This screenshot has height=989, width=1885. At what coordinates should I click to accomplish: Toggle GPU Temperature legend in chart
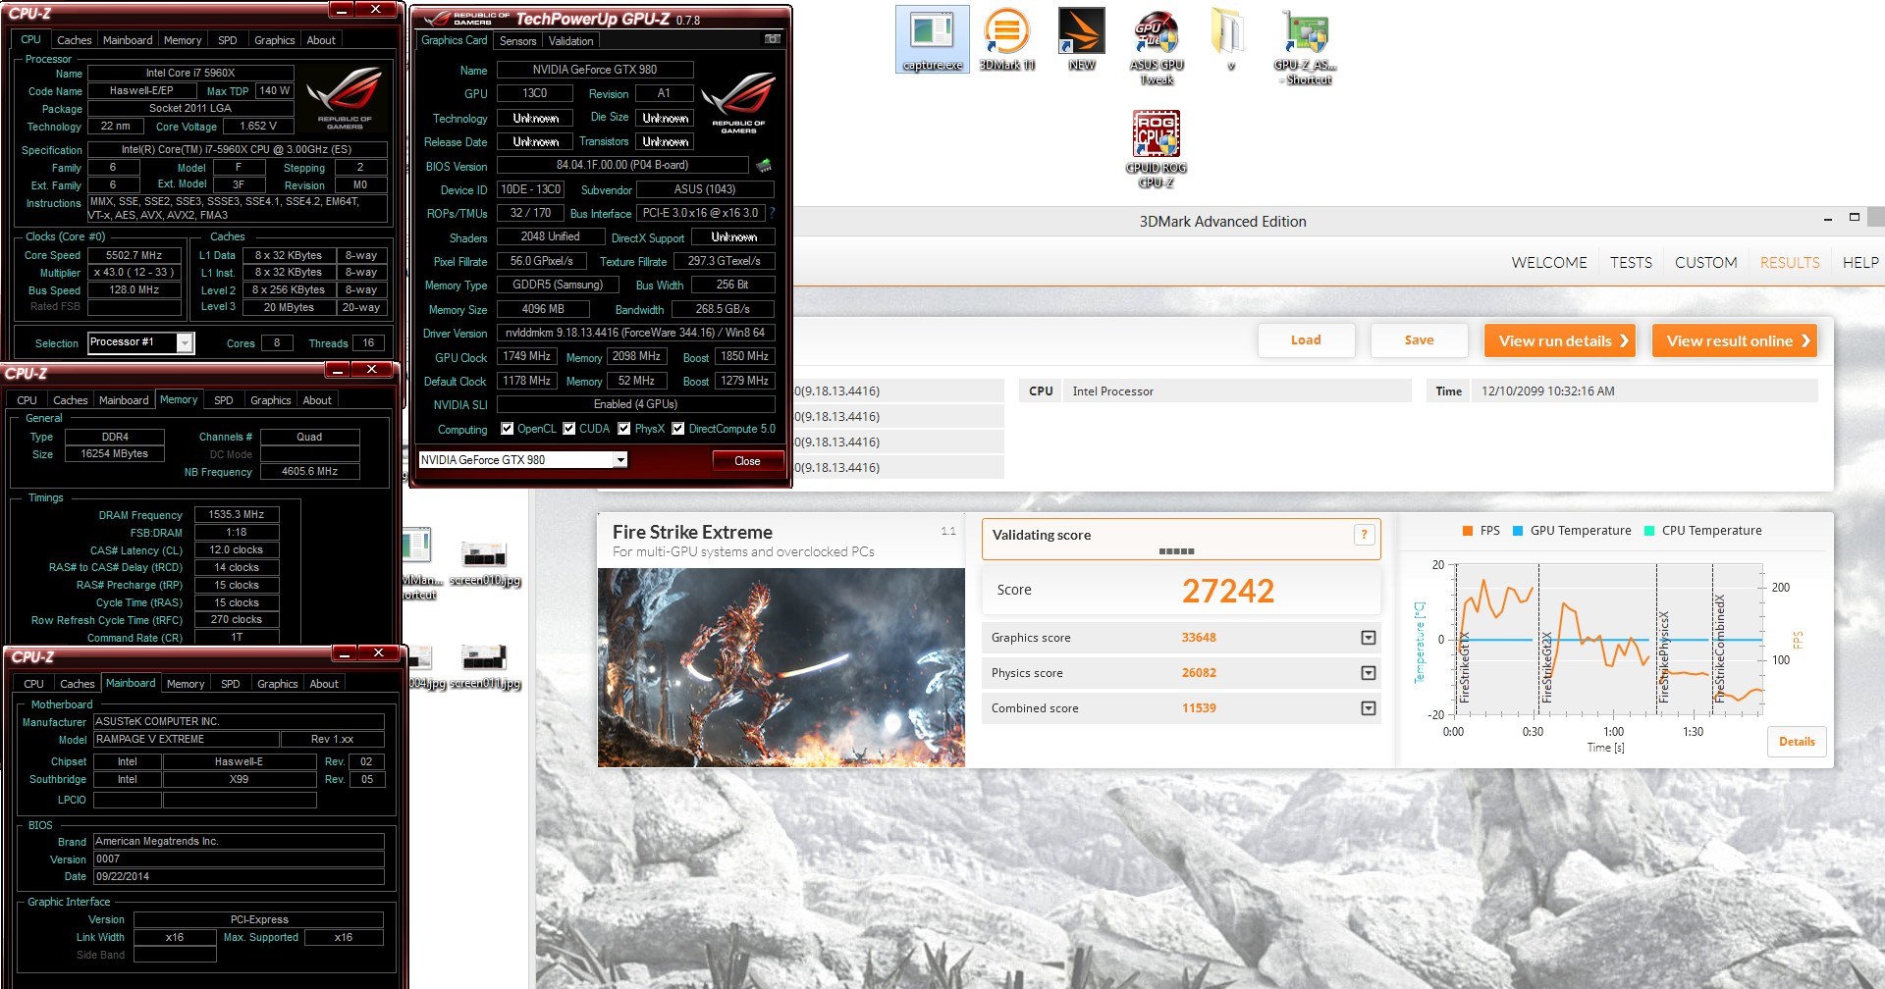[1572, 531]
